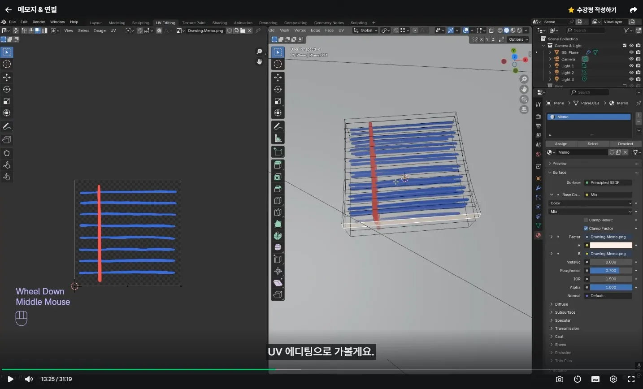Screen dimensions: 643x389
Task: Select the Measure tool in the 3D viewport
Action: click(x=278, y=138)
